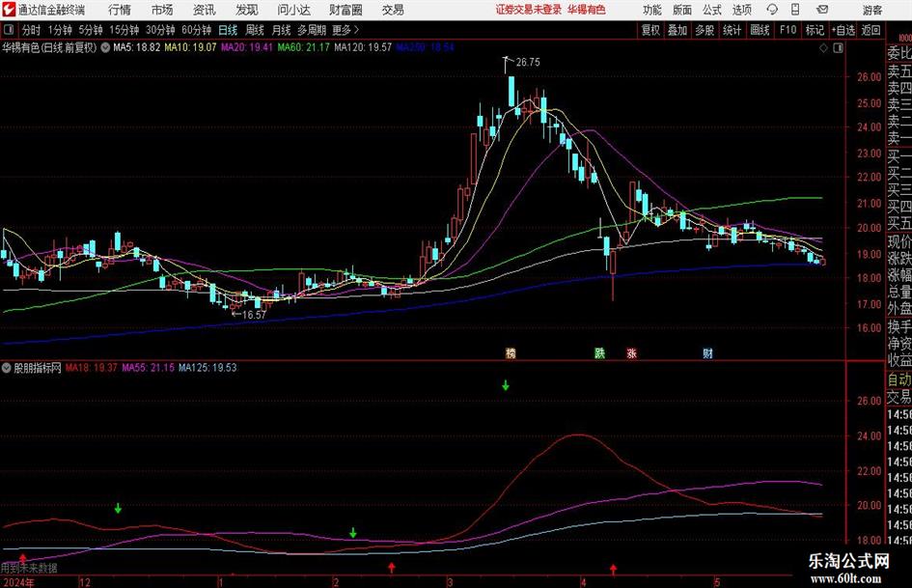Click the Tongdaxin red logo icon

coord(9,10)
